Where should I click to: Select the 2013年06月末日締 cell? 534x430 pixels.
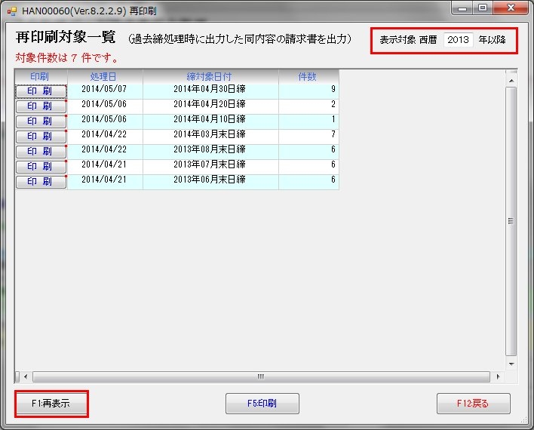pos(210,181)
